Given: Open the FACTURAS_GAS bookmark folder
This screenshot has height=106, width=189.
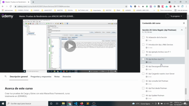Looking at the screenshot, I should coord(82,10).
